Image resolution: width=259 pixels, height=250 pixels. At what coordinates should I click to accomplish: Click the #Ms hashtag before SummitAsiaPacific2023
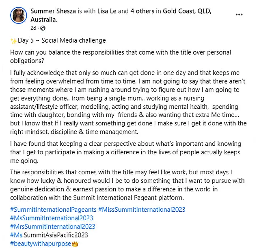coord(16,235)
